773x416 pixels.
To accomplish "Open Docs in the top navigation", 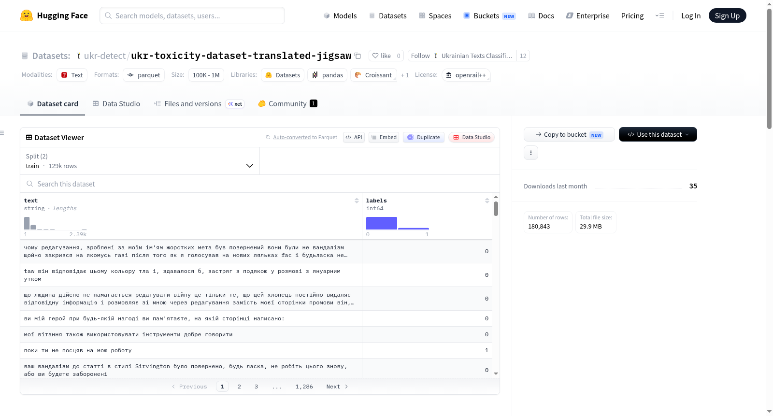I will [x=541, y=15].
